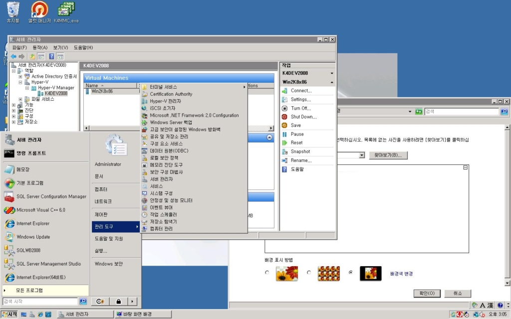
Task: Click the up-one-level folder icon in the toolbar
Action: click(x=32, y=57)
